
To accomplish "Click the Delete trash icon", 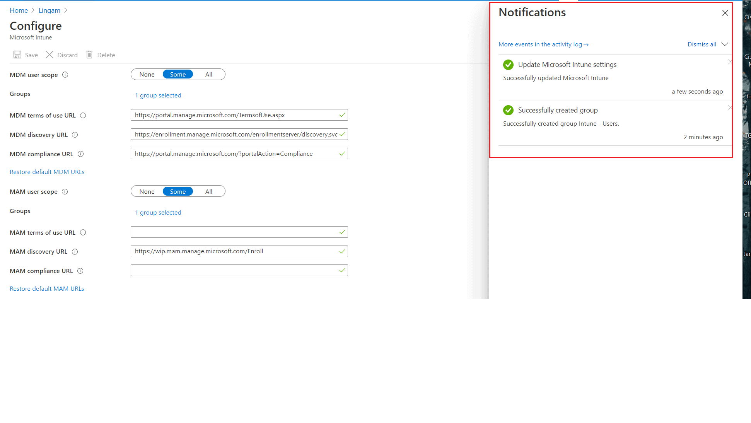I will tap(89, 55).
